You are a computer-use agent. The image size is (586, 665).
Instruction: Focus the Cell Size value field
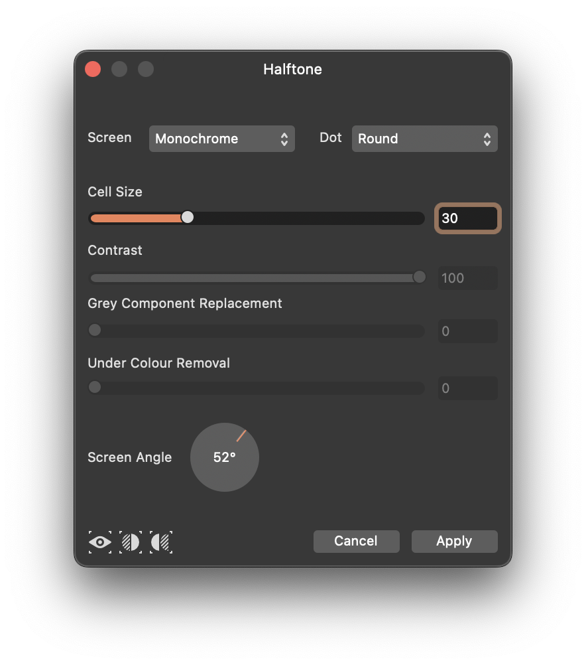pyautogui.click(x=467, y=218)
